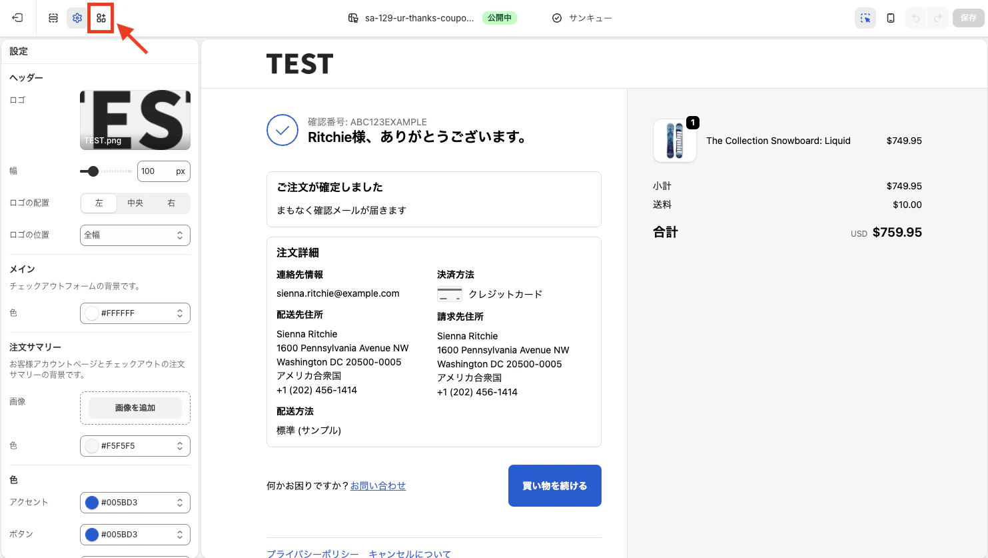Click the white #FFFFFF color swatch
Screen dimensions: 988x558
(x=92, y=313)
